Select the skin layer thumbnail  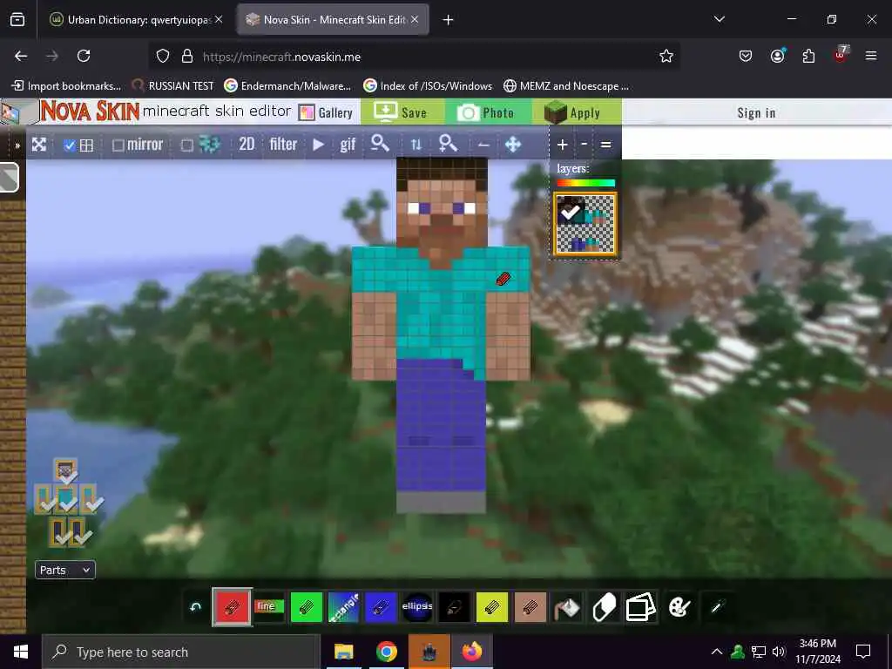(585, 225)
